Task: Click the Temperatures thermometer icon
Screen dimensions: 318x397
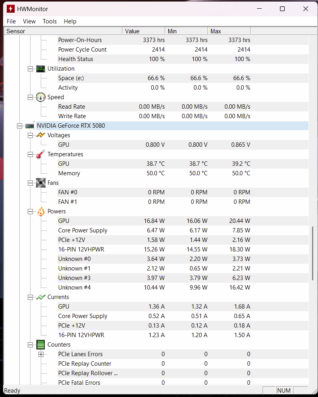Action: point(40,154)
